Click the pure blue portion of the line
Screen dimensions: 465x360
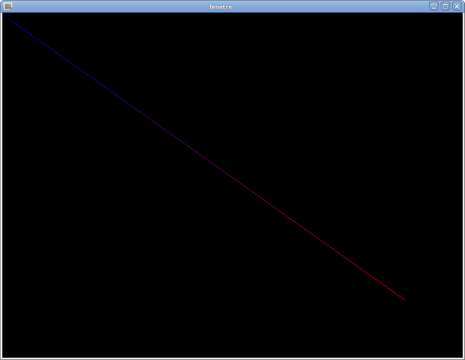pos(35,38)
